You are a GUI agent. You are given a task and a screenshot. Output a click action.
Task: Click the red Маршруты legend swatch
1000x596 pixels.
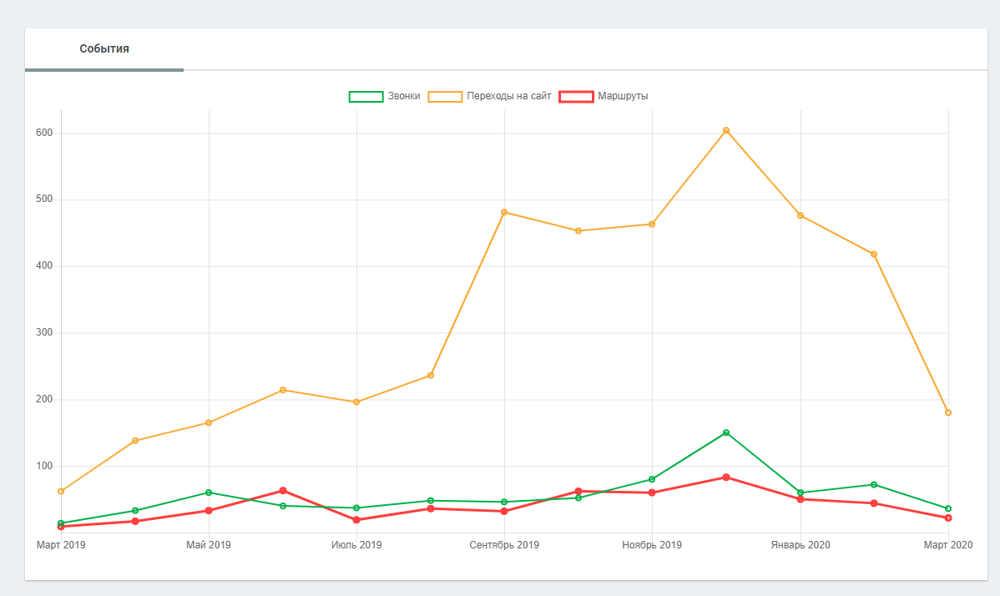click(575, 96)
